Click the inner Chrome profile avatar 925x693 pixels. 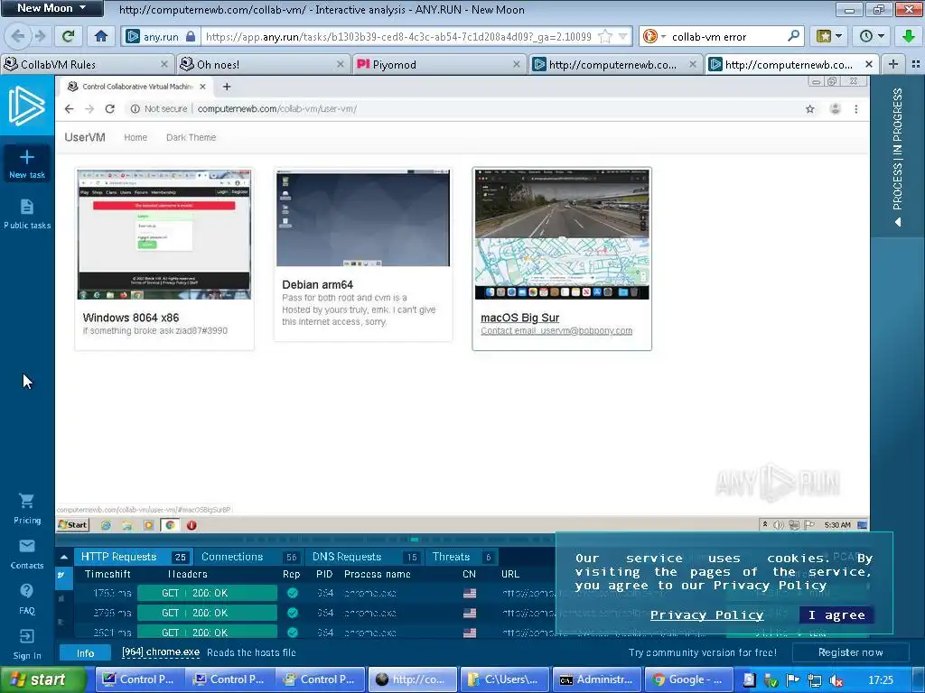(835, 109)
